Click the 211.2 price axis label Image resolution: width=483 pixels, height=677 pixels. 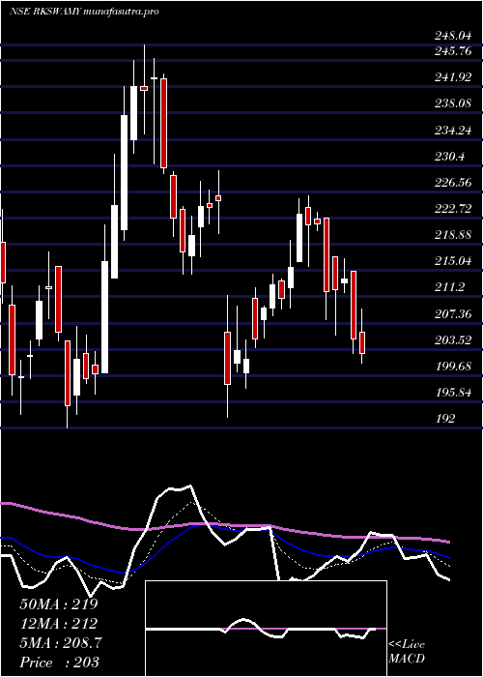[449, 287]
